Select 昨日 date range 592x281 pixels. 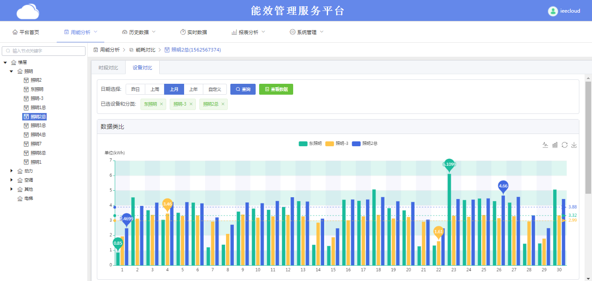(x=135, y=89)
